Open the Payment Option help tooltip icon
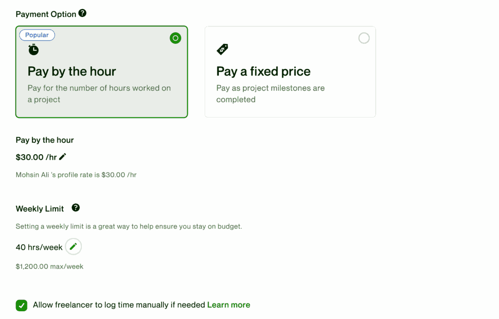Screen dimensions: 499x319 coord(82,13)
